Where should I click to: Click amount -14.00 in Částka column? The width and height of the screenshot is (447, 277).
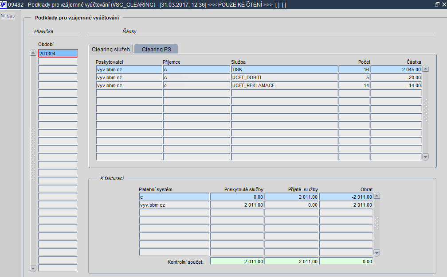[x=396, y=85]
